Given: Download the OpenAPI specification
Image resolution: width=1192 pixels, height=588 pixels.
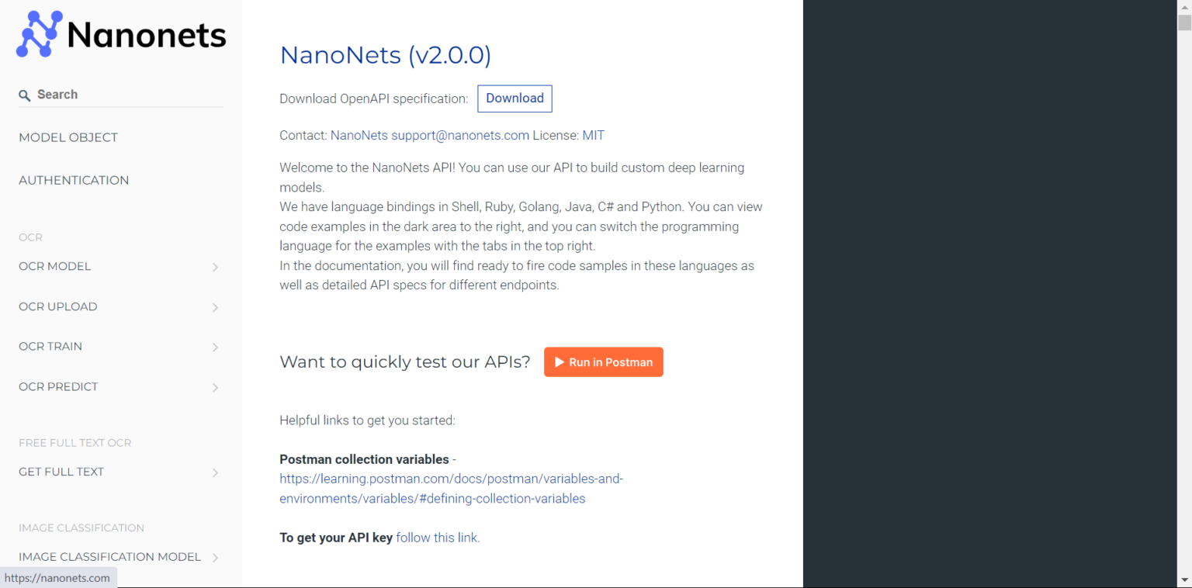Looking at the screenshot, I should 515,99.
